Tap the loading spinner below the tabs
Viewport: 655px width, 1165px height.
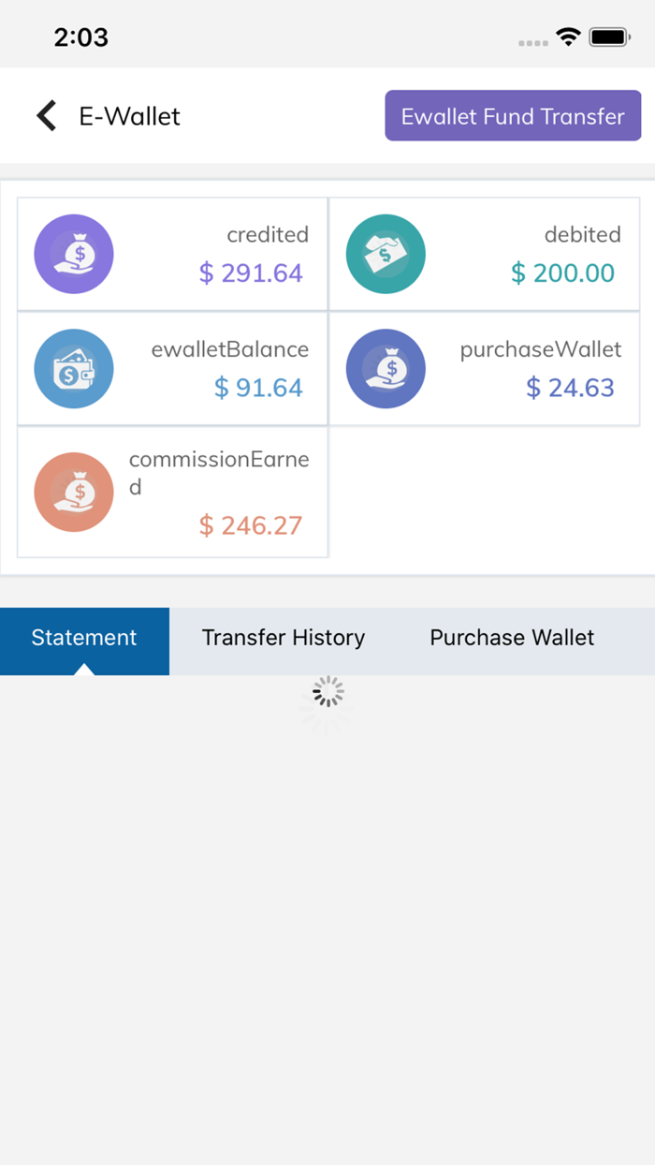click(327, 693)
